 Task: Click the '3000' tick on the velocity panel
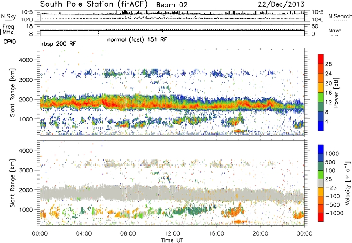tap(26, 170)
